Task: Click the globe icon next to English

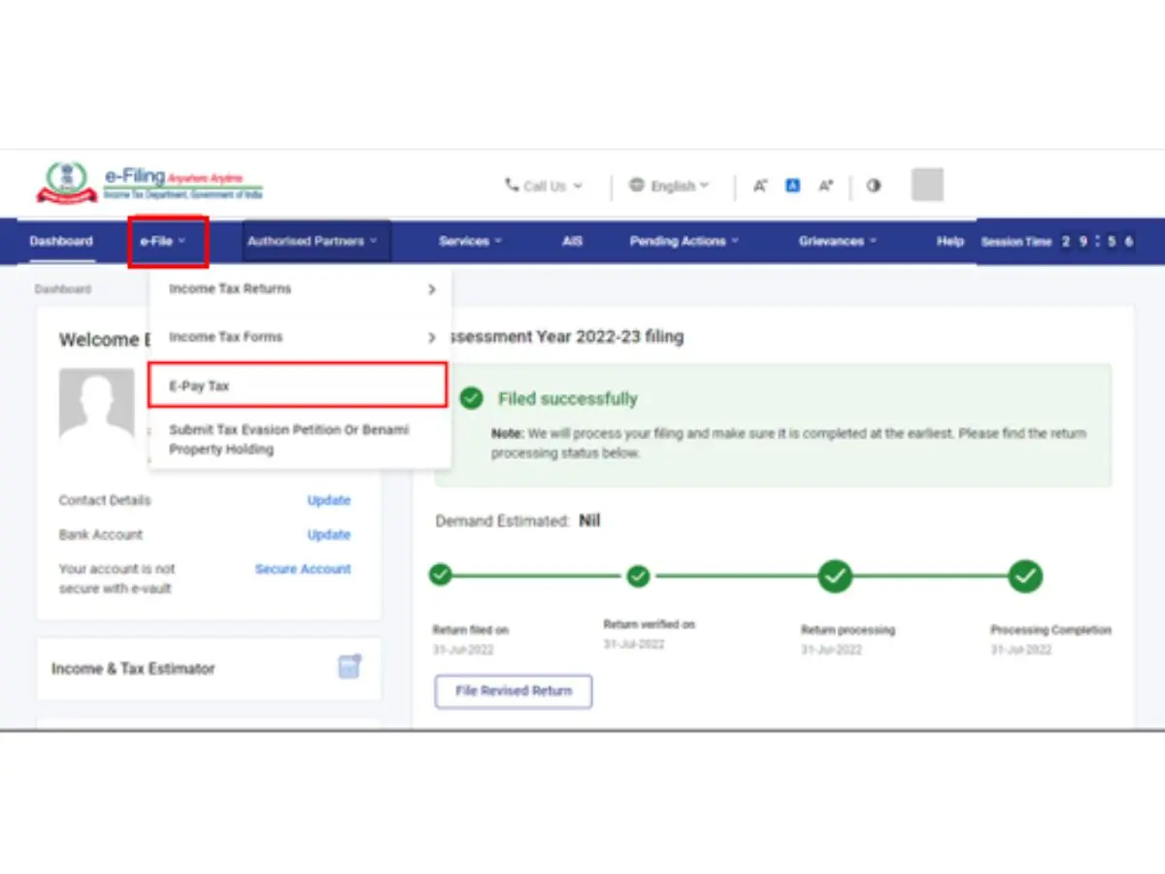Action: point(638,185)
